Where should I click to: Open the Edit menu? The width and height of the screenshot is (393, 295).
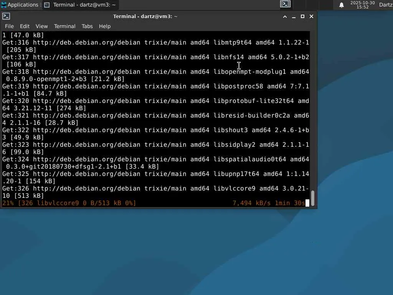(25, 26)
